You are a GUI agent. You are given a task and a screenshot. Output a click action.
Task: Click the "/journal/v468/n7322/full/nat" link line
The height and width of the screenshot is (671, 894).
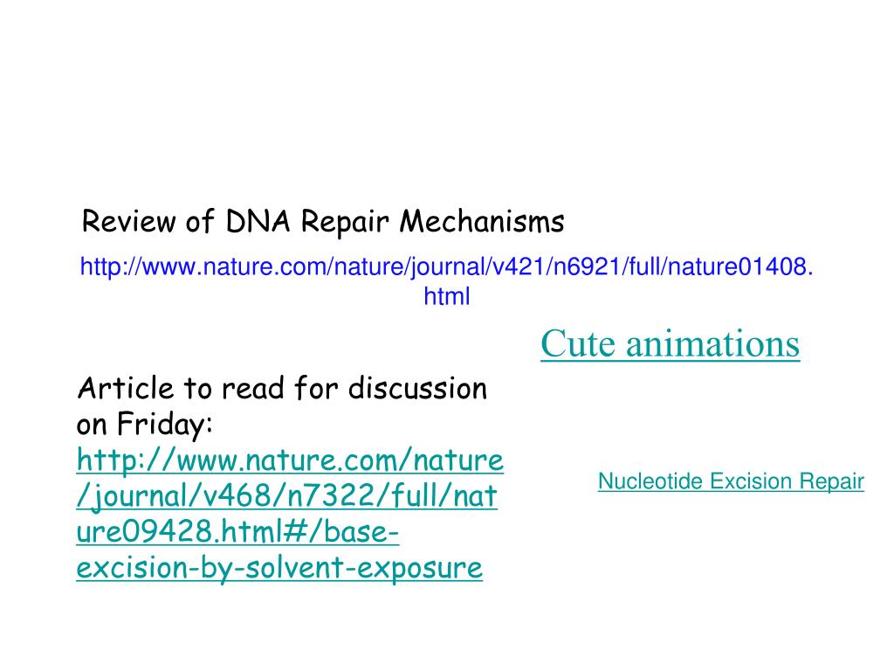click(x=286, y=496)
